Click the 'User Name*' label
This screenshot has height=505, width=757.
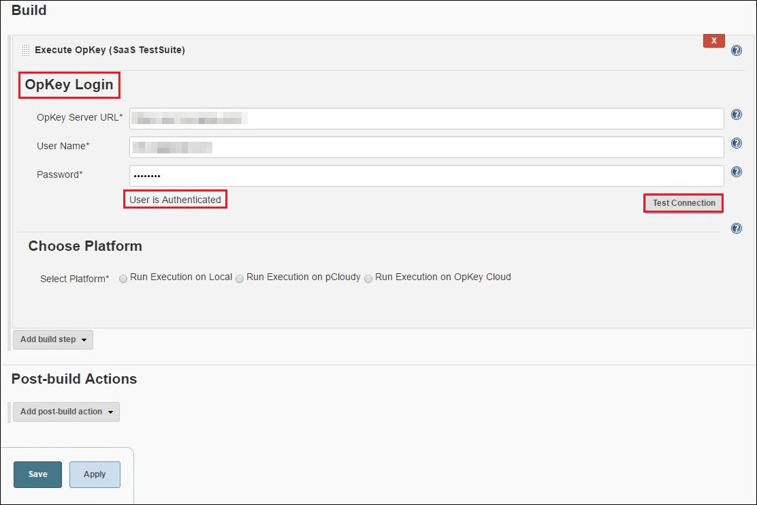(x=63, y=146)
